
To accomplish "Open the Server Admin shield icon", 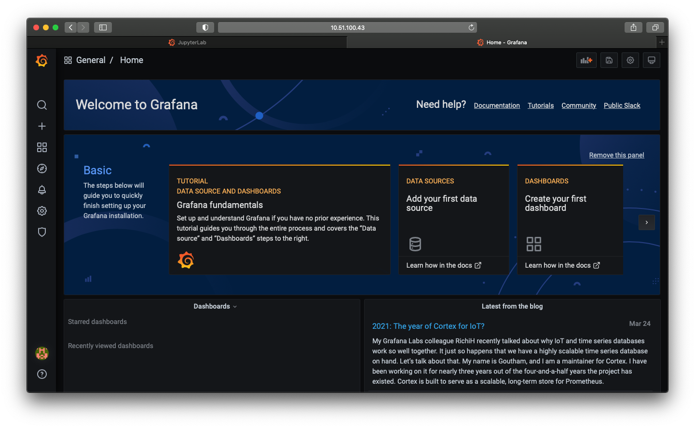I will (42, 232).
